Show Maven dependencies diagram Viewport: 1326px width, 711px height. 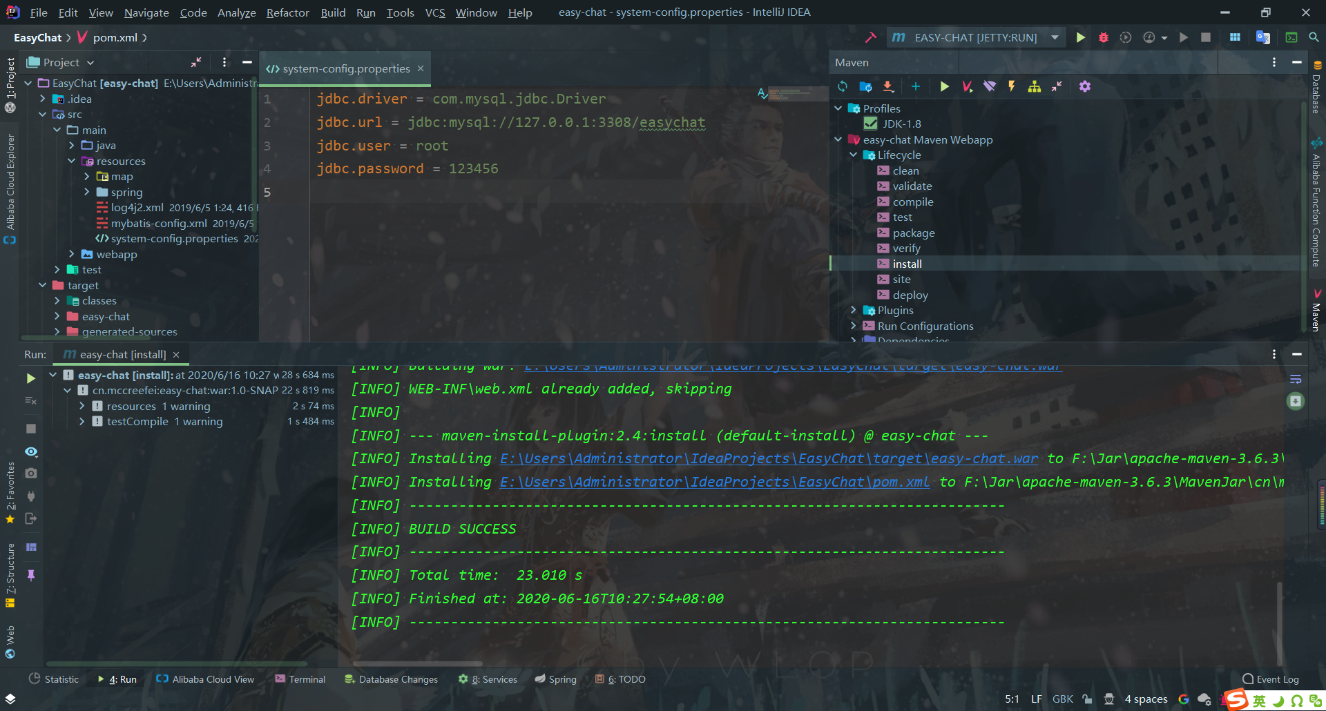pos(1034,86)
